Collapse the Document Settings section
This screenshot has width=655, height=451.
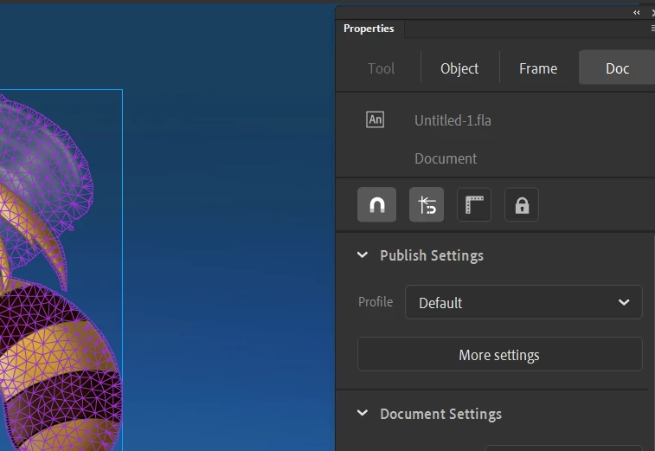click(363, 414)
